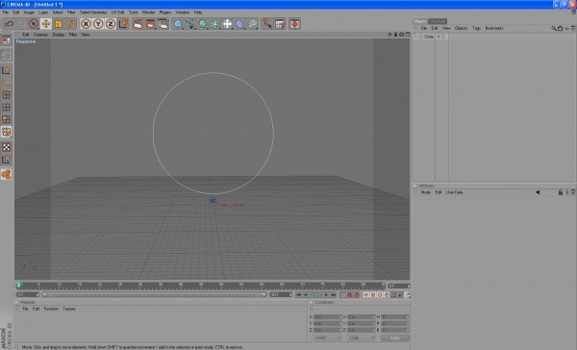Select the Live Selection tool
Screen dimensions: 577x350
[34, 24]
